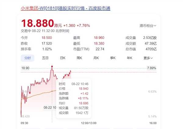Click the 最低 value 18.380
Viewport: 183px width, 129px height.
coord(99,44)
